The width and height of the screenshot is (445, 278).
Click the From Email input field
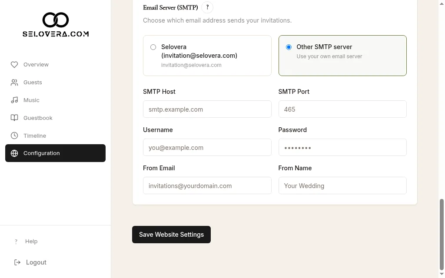207,186
